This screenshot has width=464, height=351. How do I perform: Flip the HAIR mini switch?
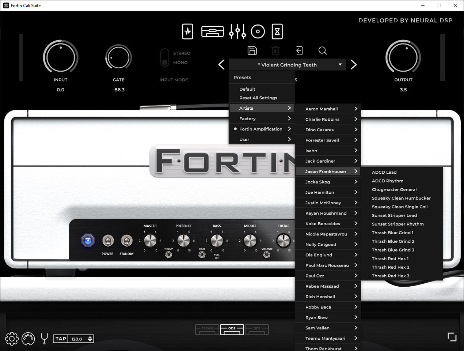(202, 254)
